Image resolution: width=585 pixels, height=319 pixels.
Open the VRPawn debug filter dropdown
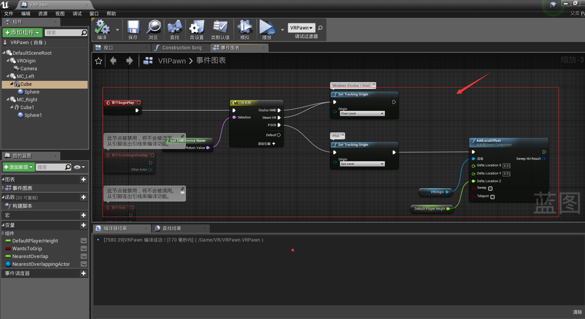pos(301,28)
